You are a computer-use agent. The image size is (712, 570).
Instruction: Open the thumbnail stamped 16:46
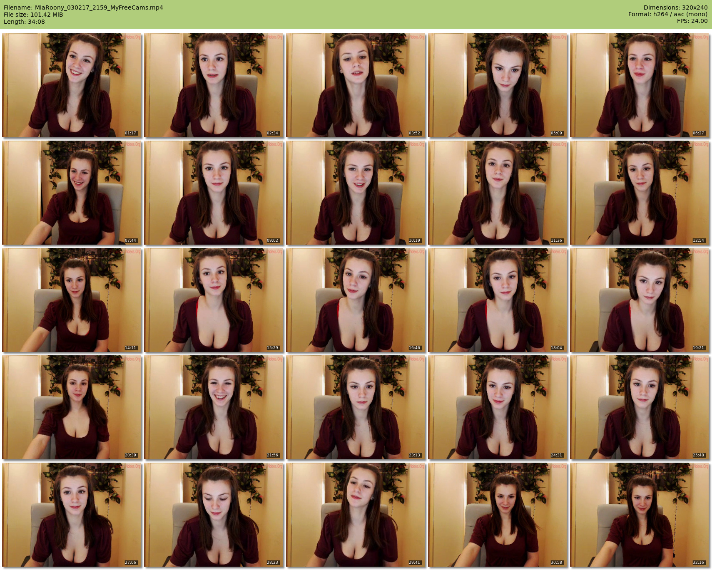click(356, 300)
